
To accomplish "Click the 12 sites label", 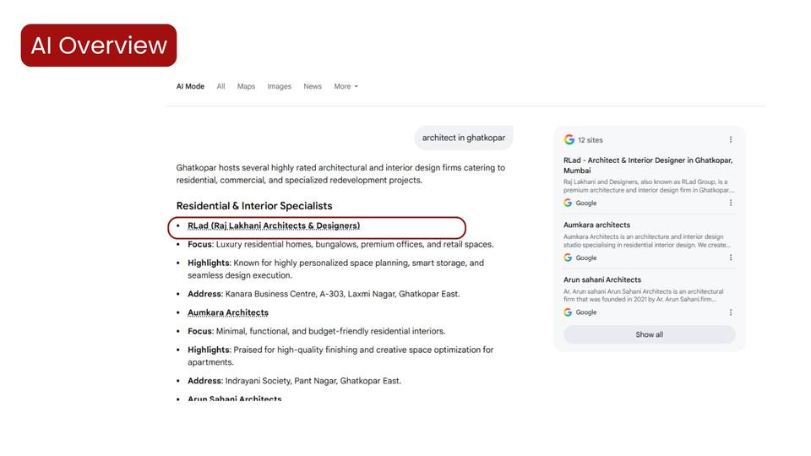I will click(x=591, y=140).
